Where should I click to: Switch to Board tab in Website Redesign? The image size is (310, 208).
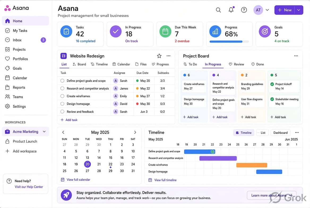click(x=79, y=64)
